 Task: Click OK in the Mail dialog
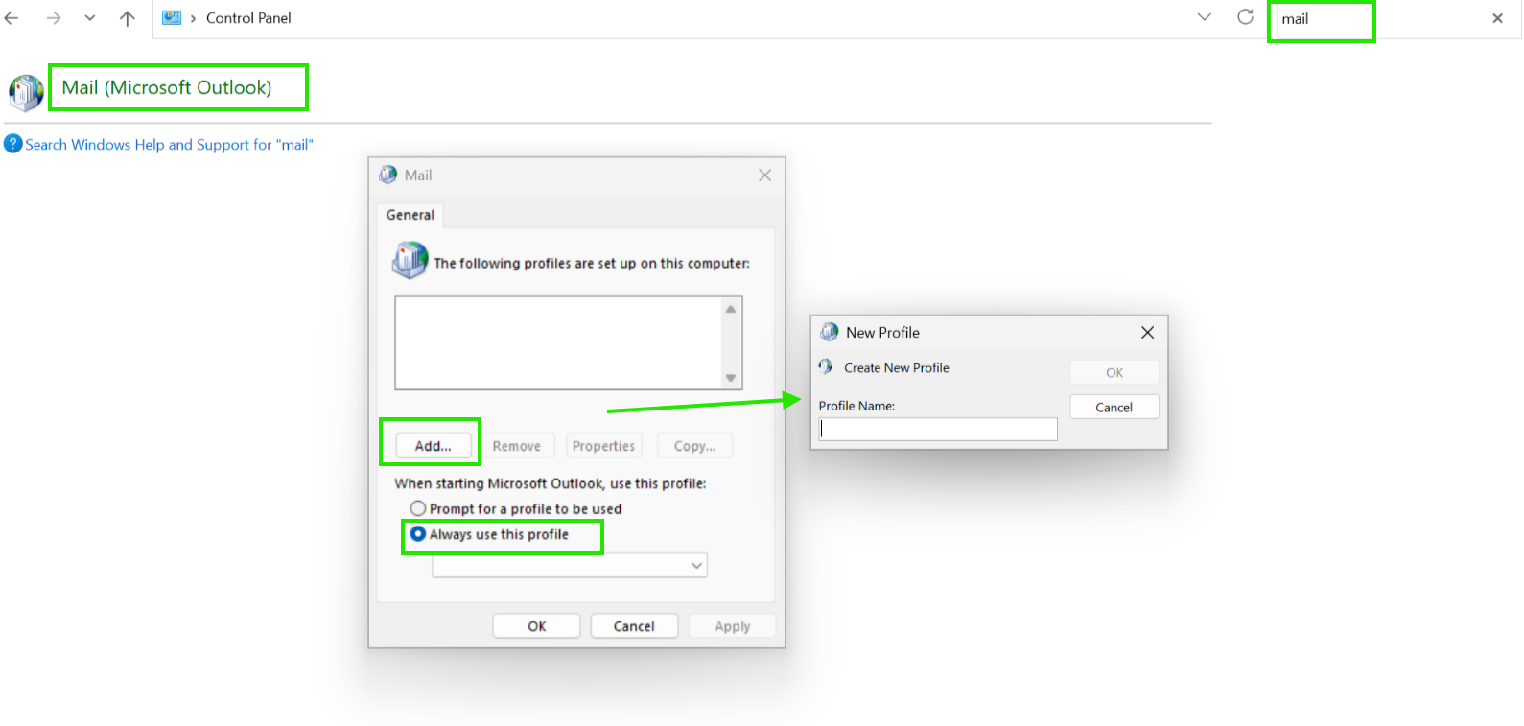tap(536, 626)
